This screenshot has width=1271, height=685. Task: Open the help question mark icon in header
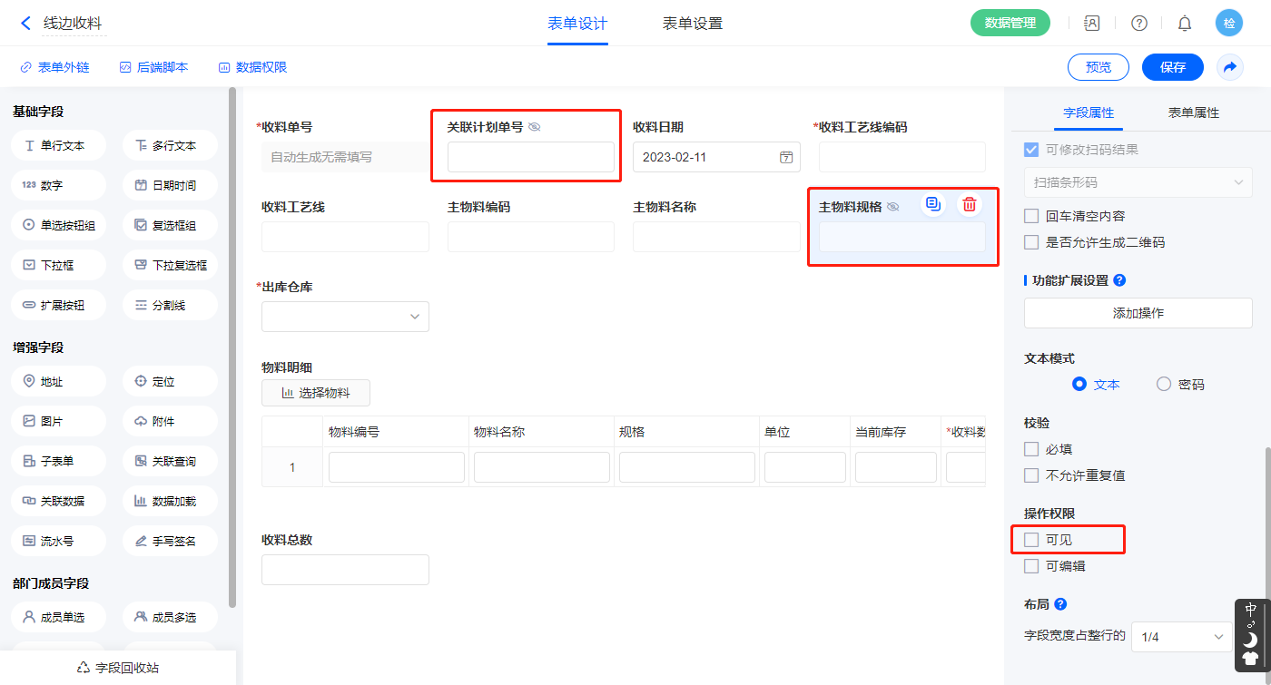tap(1138, 24)
